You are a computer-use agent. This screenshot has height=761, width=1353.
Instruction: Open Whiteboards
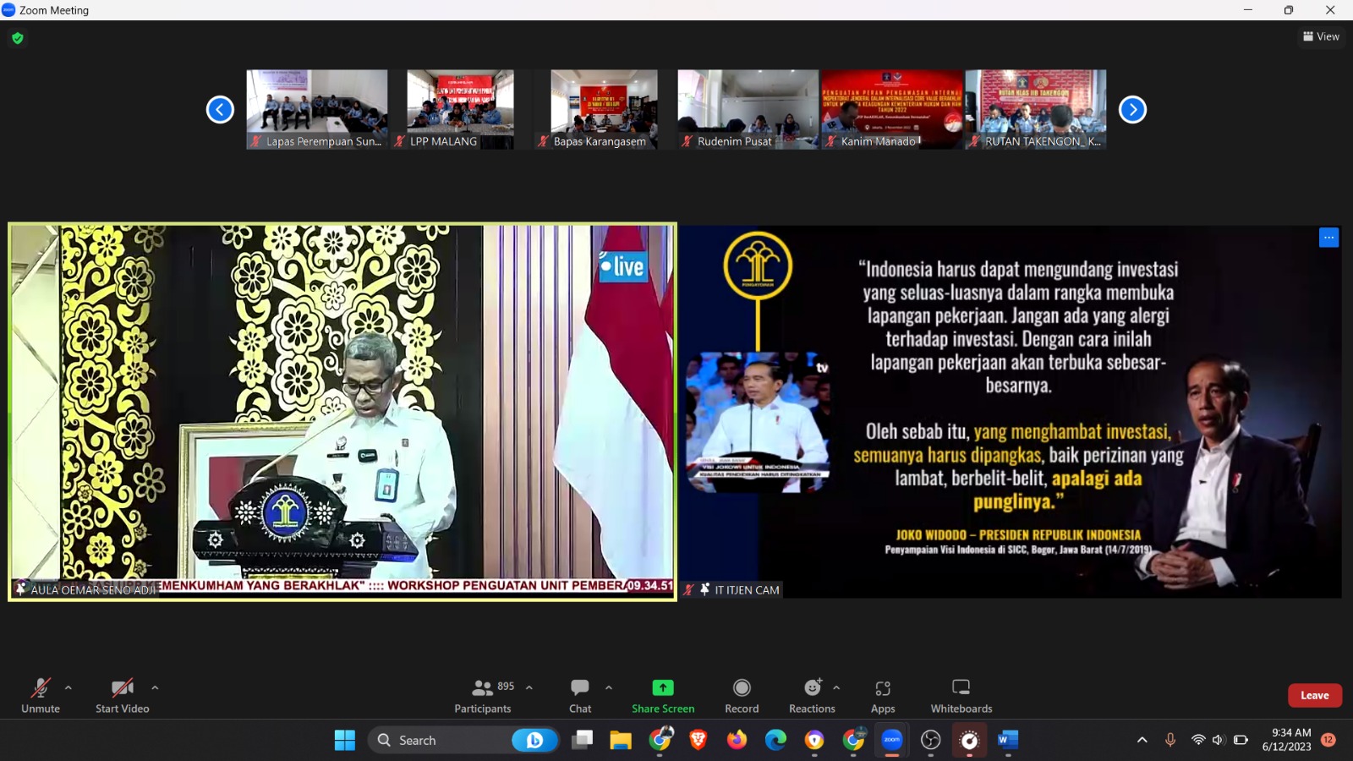[961, 695]
